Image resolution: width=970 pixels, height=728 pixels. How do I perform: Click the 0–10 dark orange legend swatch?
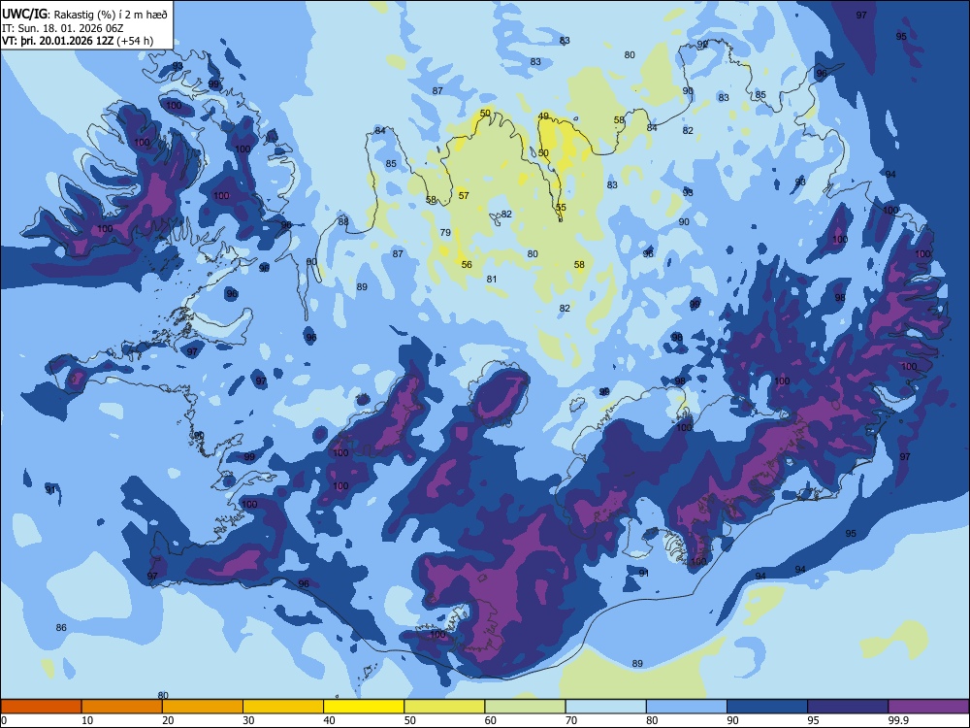[x=41, y=707]
